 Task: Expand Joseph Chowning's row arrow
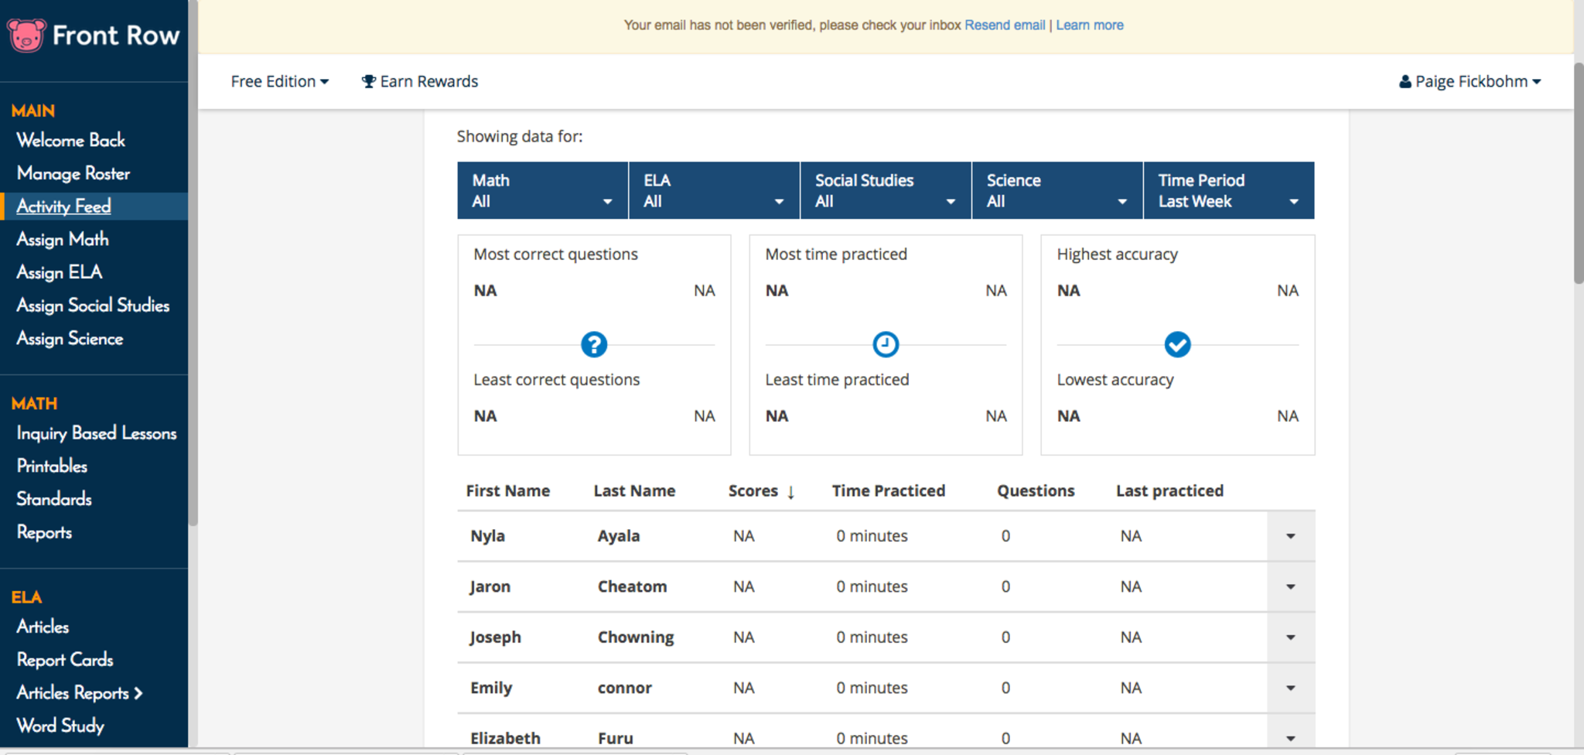click(1290, 637)
